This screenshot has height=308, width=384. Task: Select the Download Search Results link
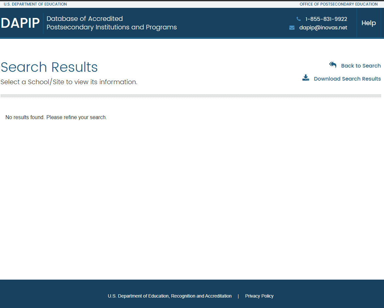(347, 79)
